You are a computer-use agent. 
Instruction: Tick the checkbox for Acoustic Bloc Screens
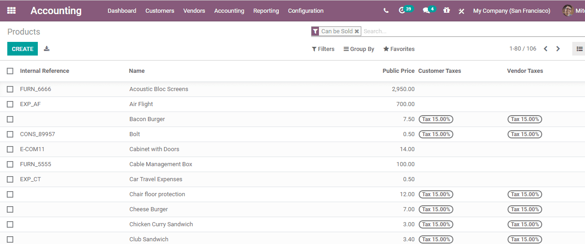10,89
